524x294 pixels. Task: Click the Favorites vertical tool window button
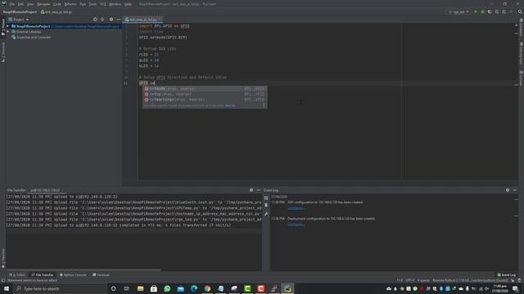coord(3,257)
